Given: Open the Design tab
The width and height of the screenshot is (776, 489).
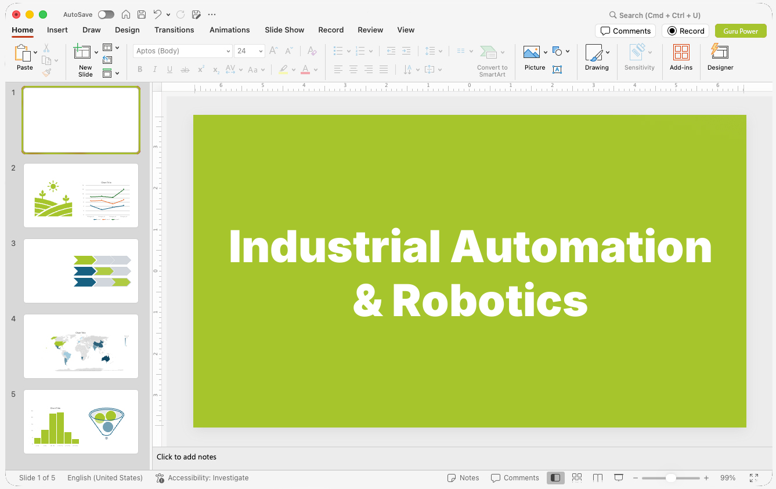Looking at the screenshot, I should [127, 30].
